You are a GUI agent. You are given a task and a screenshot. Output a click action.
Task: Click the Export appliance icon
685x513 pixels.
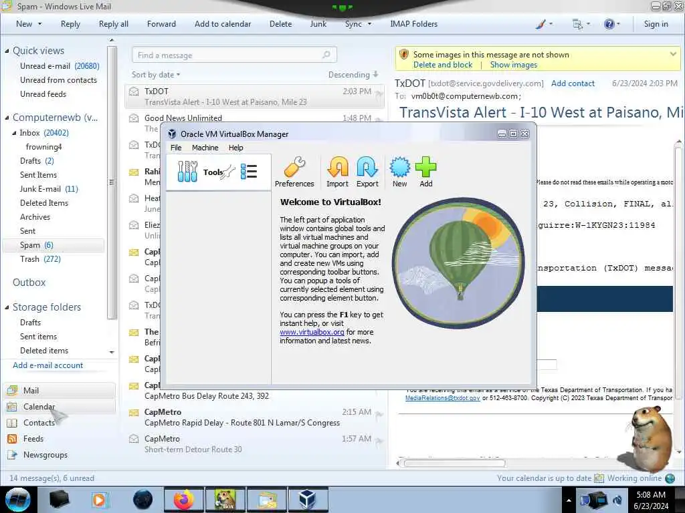[367, 172]
